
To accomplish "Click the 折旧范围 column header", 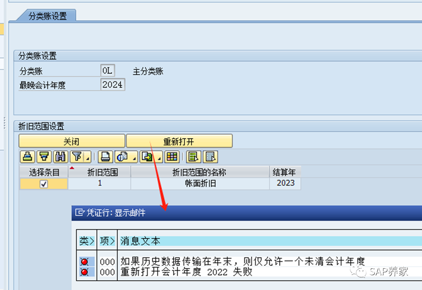I will (99, 172).
